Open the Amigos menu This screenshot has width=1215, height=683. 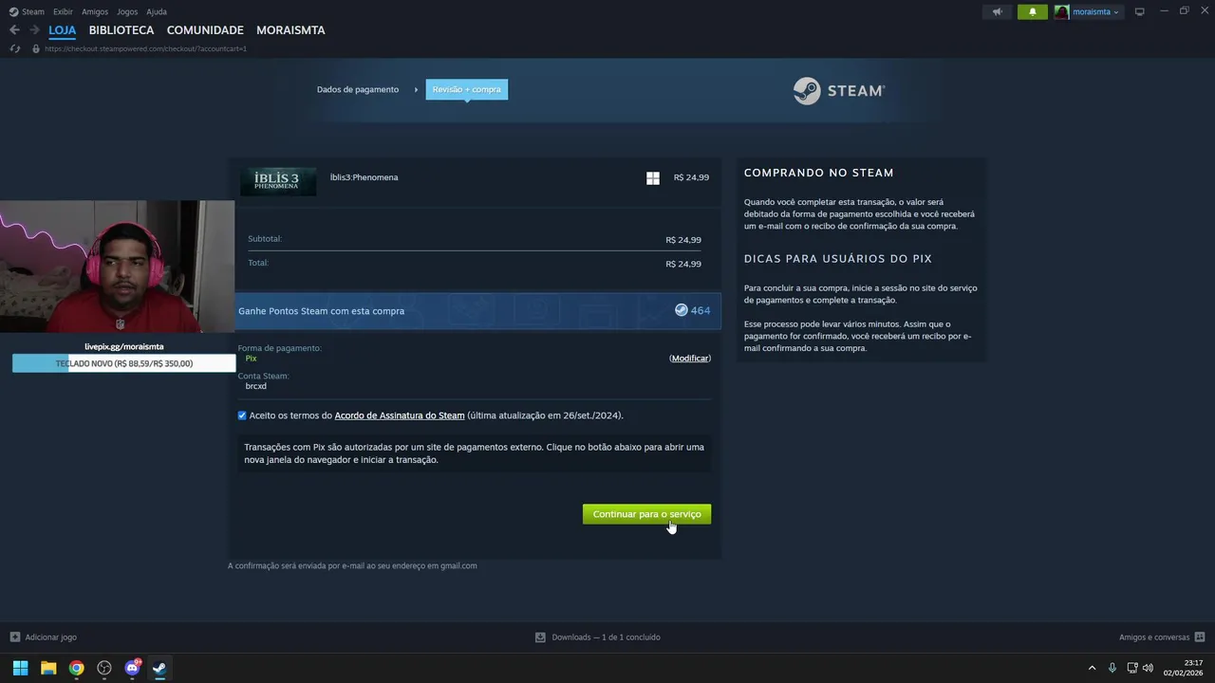pos(95,11)
